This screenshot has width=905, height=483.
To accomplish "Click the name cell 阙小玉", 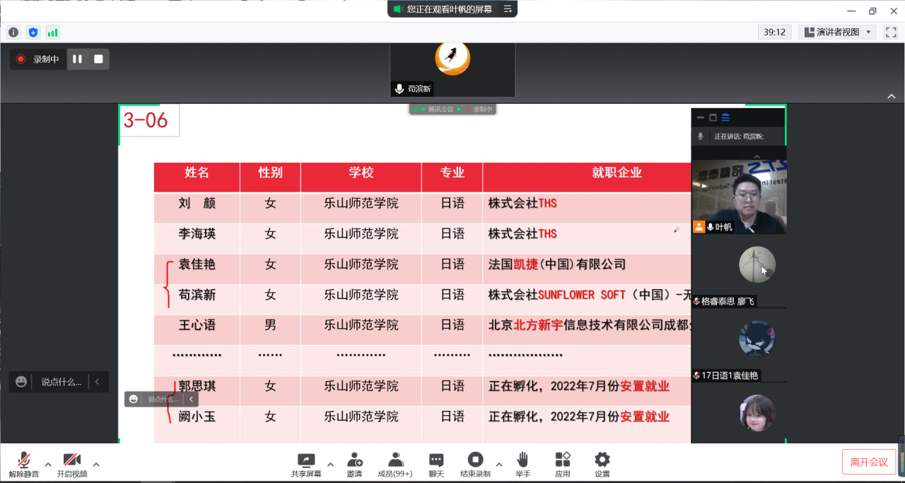I will pyautogui.click(x=197, y=417).
